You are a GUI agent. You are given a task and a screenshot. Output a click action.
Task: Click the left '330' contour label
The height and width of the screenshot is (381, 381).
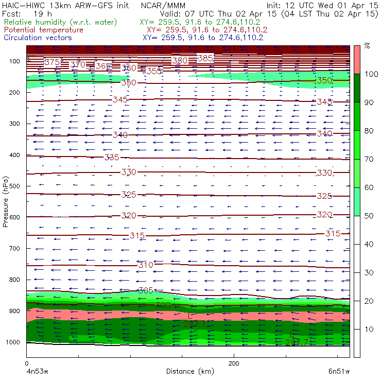129,172
